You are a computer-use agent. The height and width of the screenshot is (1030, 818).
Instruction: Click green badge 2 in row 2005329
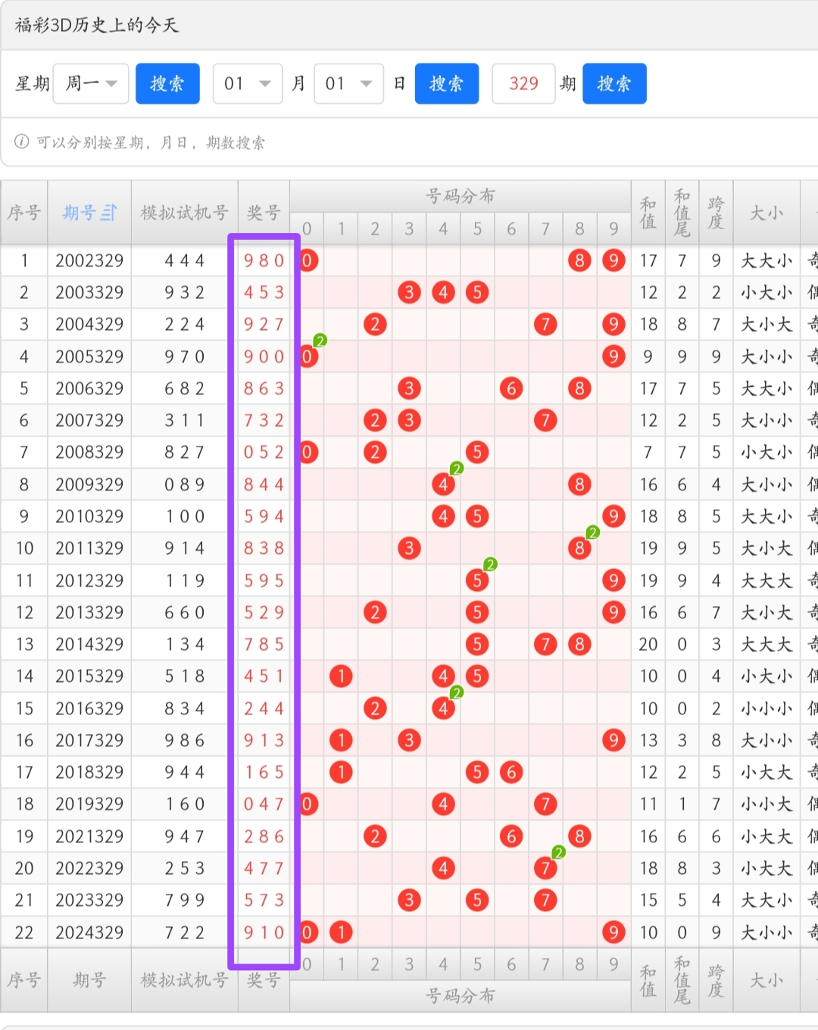[320, 341]
